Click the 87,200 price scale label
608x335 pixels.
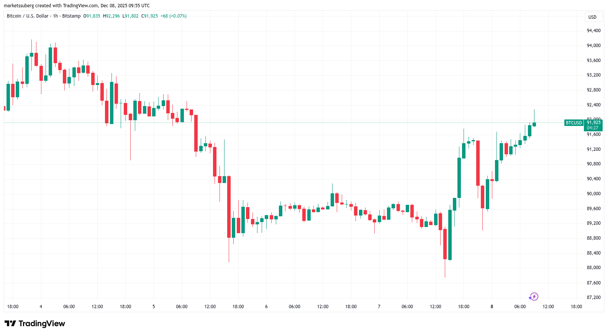pyautogui.click(x=593, y=297)
